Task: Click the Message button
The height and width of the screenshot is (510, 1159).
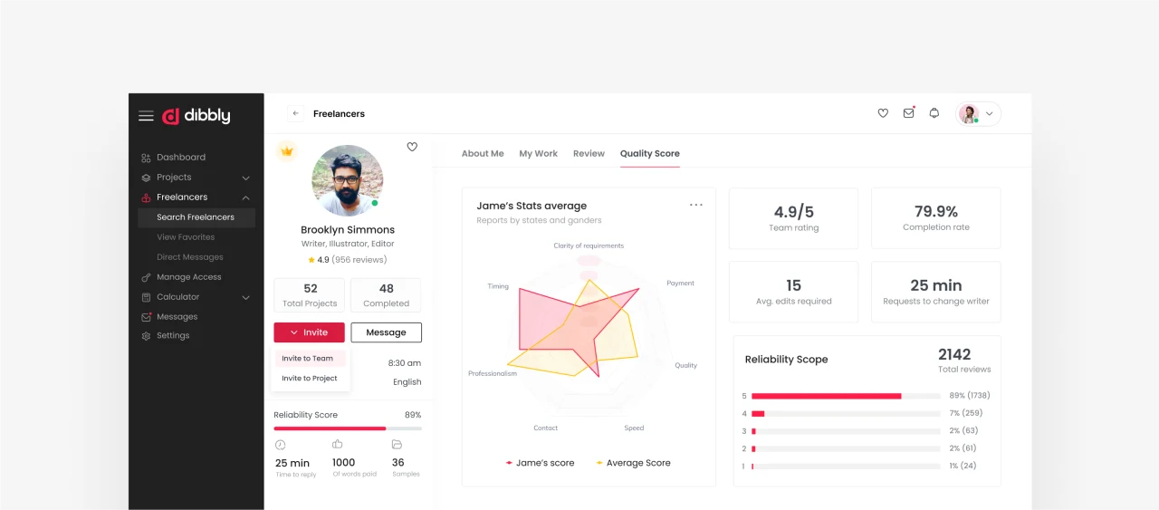Action: click(386, 332)
